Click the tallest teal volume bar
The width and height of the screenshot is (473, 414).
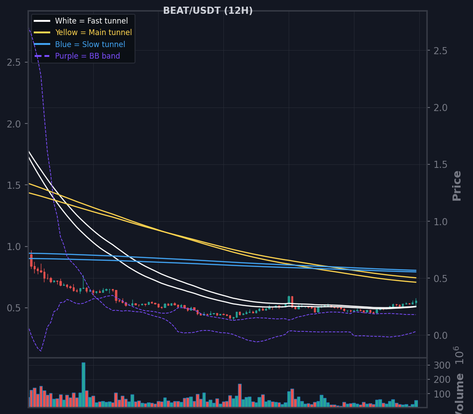tap(83, 385)
